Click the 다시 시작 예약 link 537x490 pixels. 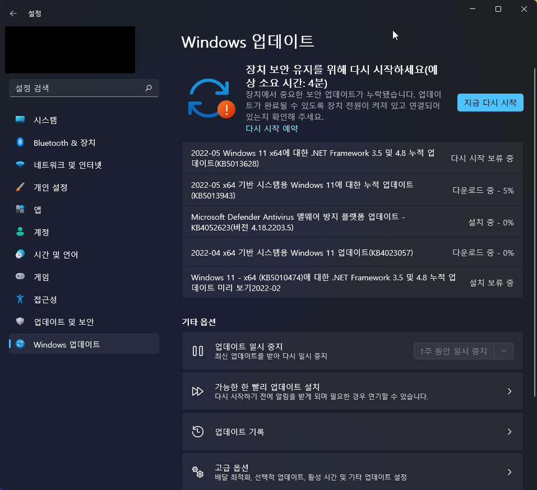point(271,128)
